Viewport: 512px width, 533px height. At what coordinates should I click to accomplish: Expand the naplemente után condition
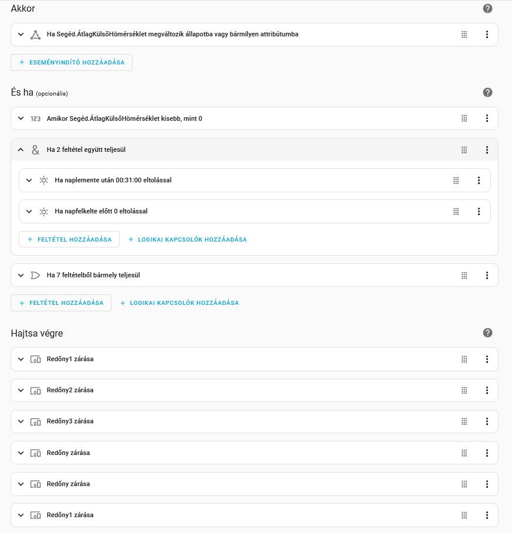29,181
